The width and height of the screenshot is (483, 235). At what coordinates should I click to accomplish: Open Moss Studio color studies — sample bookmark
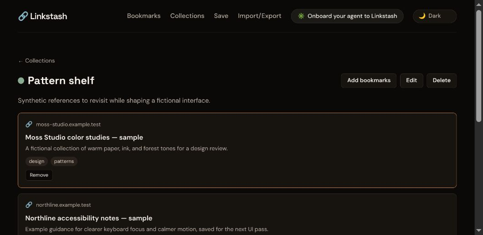[84, 137]
